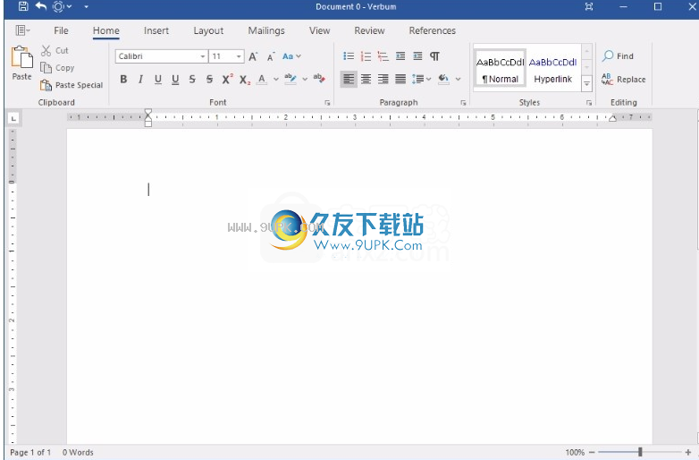Apply the text highlight color pen
Image resolution: width=699 pixels, height=460 pixels.
point(291,79)
